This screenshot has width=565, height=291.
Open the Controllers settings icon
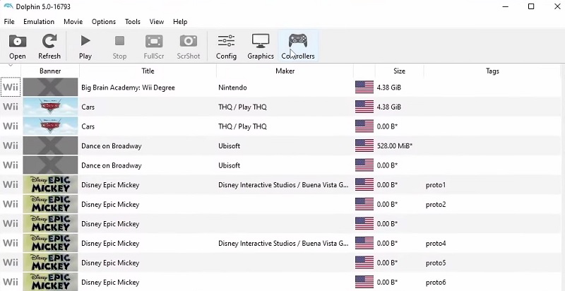tap(298, 47)
